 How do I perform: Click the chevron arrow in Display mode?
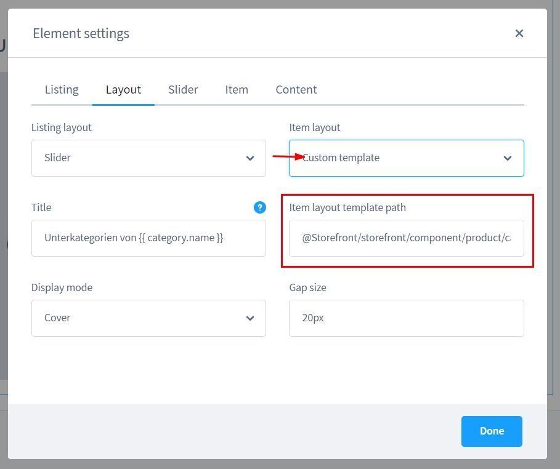click(x=250, y=318)
